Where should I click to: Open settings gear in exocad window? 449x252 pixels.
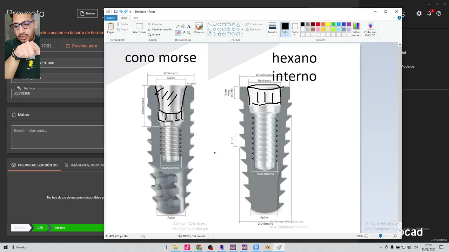click(x=419, y=13)
